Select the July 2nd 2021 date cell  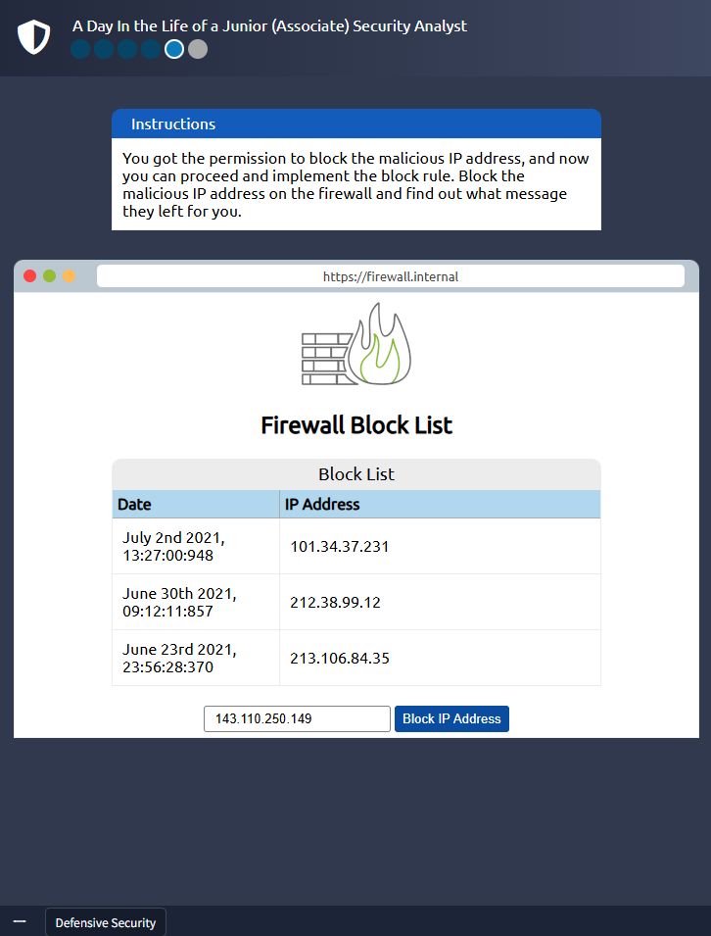click(x=196, y=546)
